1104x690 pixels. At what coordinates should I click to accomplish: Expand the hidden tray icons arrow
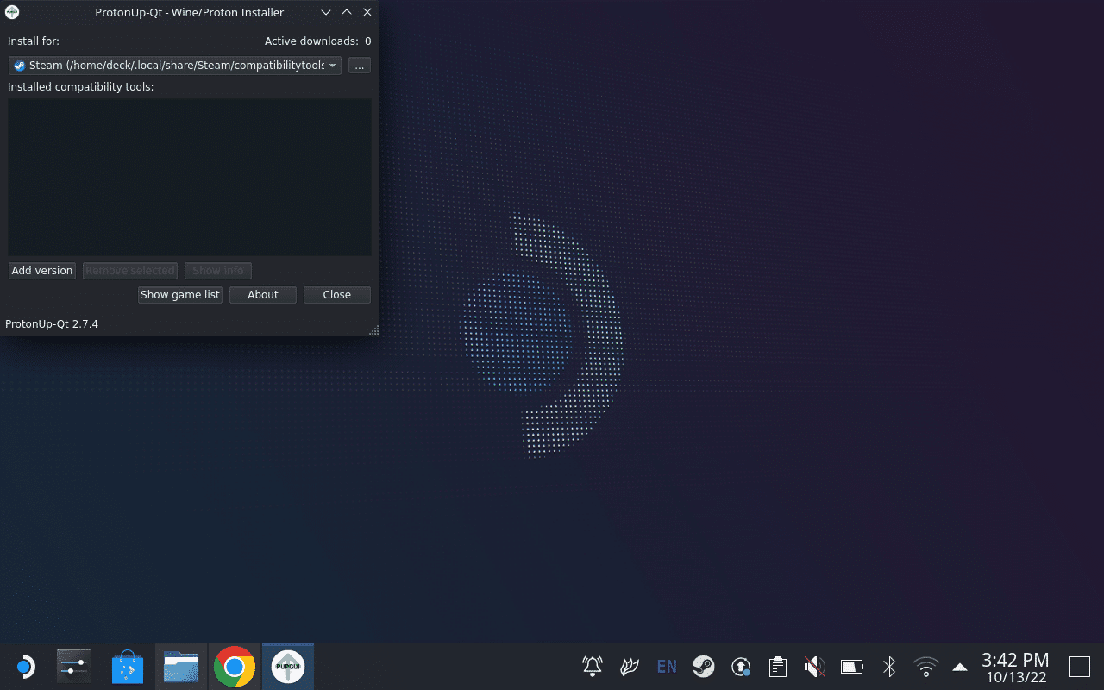click(x=959, y=667)
